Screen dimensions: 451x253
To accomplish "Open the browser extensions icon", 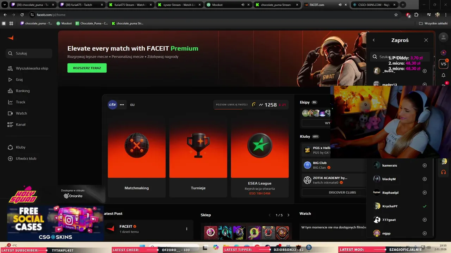I will pos(416,15).
